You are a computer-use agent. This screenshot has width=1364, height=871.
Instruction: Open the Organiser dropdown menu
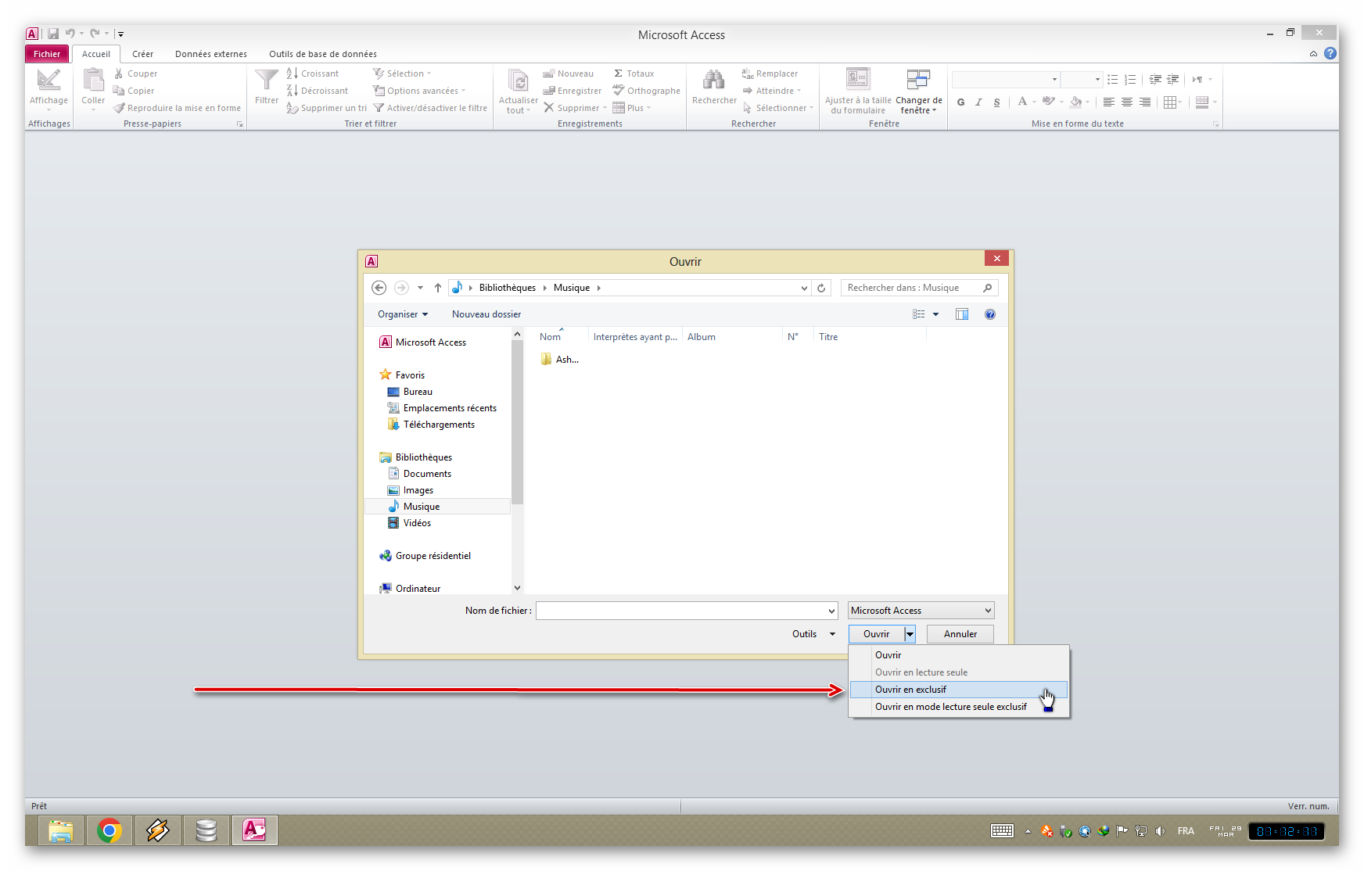402,314
